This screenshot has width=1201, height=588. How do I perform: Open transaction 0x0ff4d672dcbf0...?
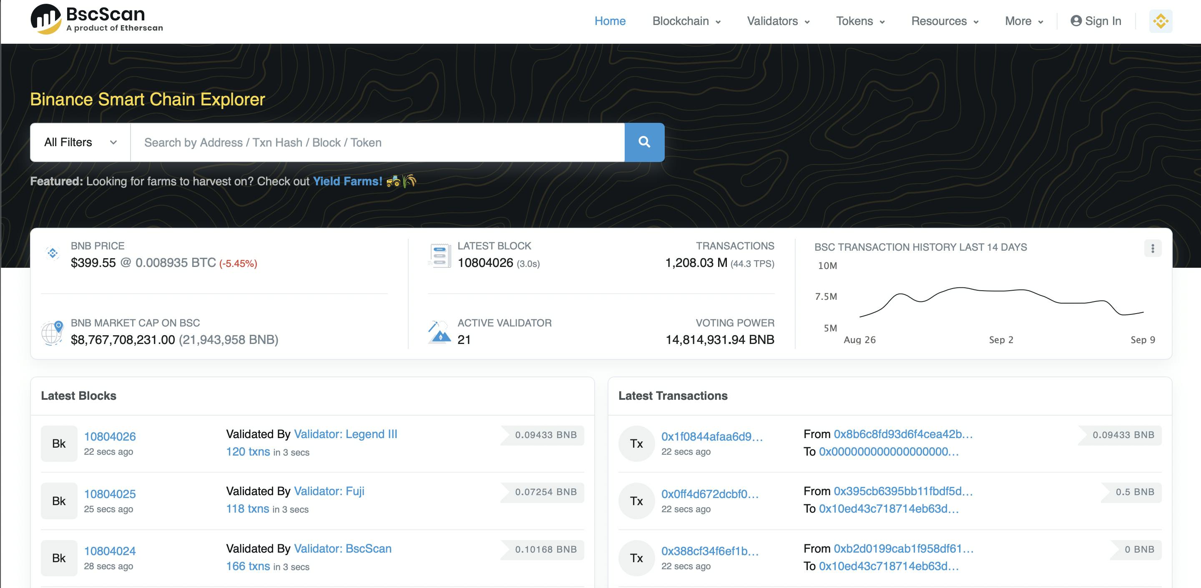coord(710,493)
